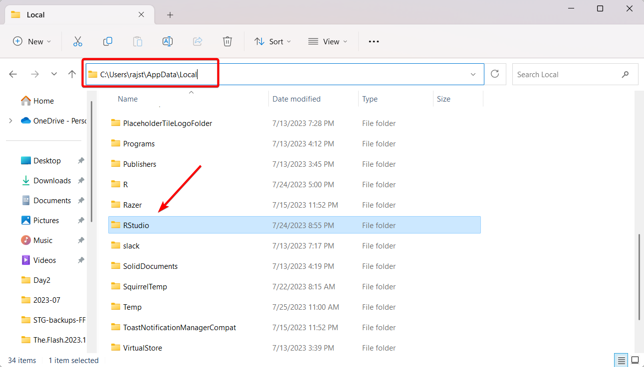Switch to large thumbnails view icon
The height and width of the screenshot is (367, 644).
635,360
